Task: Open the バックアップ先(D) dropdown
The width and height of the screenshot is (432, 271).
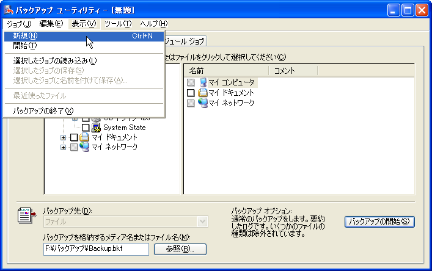Action: tap(202, 222)
